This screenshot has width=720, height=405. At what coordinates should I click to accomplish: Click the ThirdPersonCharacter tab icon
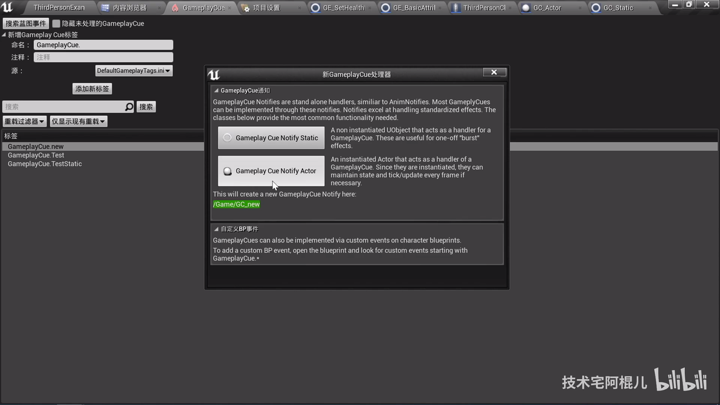click(455, 8)
